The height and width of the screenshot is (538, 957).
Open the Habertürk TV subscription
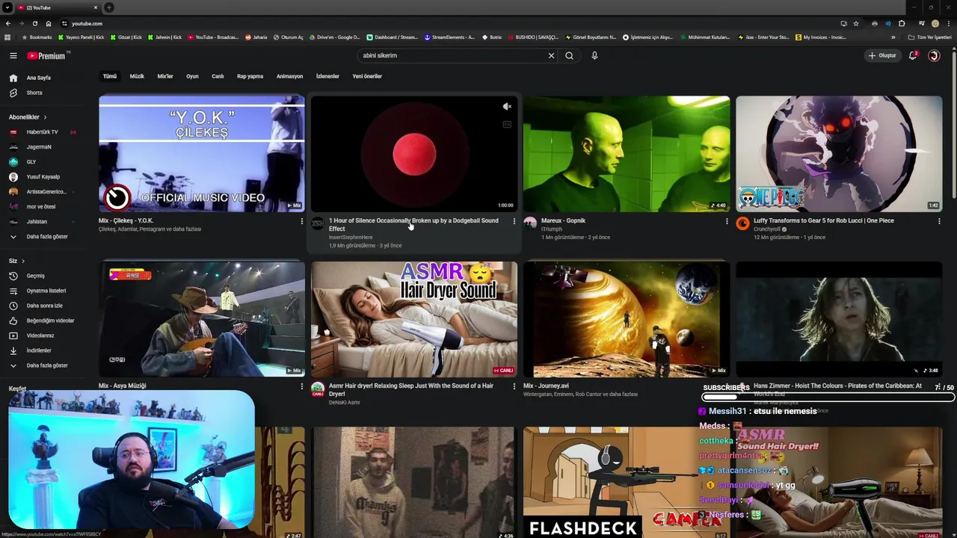click(x=42, y=132)
